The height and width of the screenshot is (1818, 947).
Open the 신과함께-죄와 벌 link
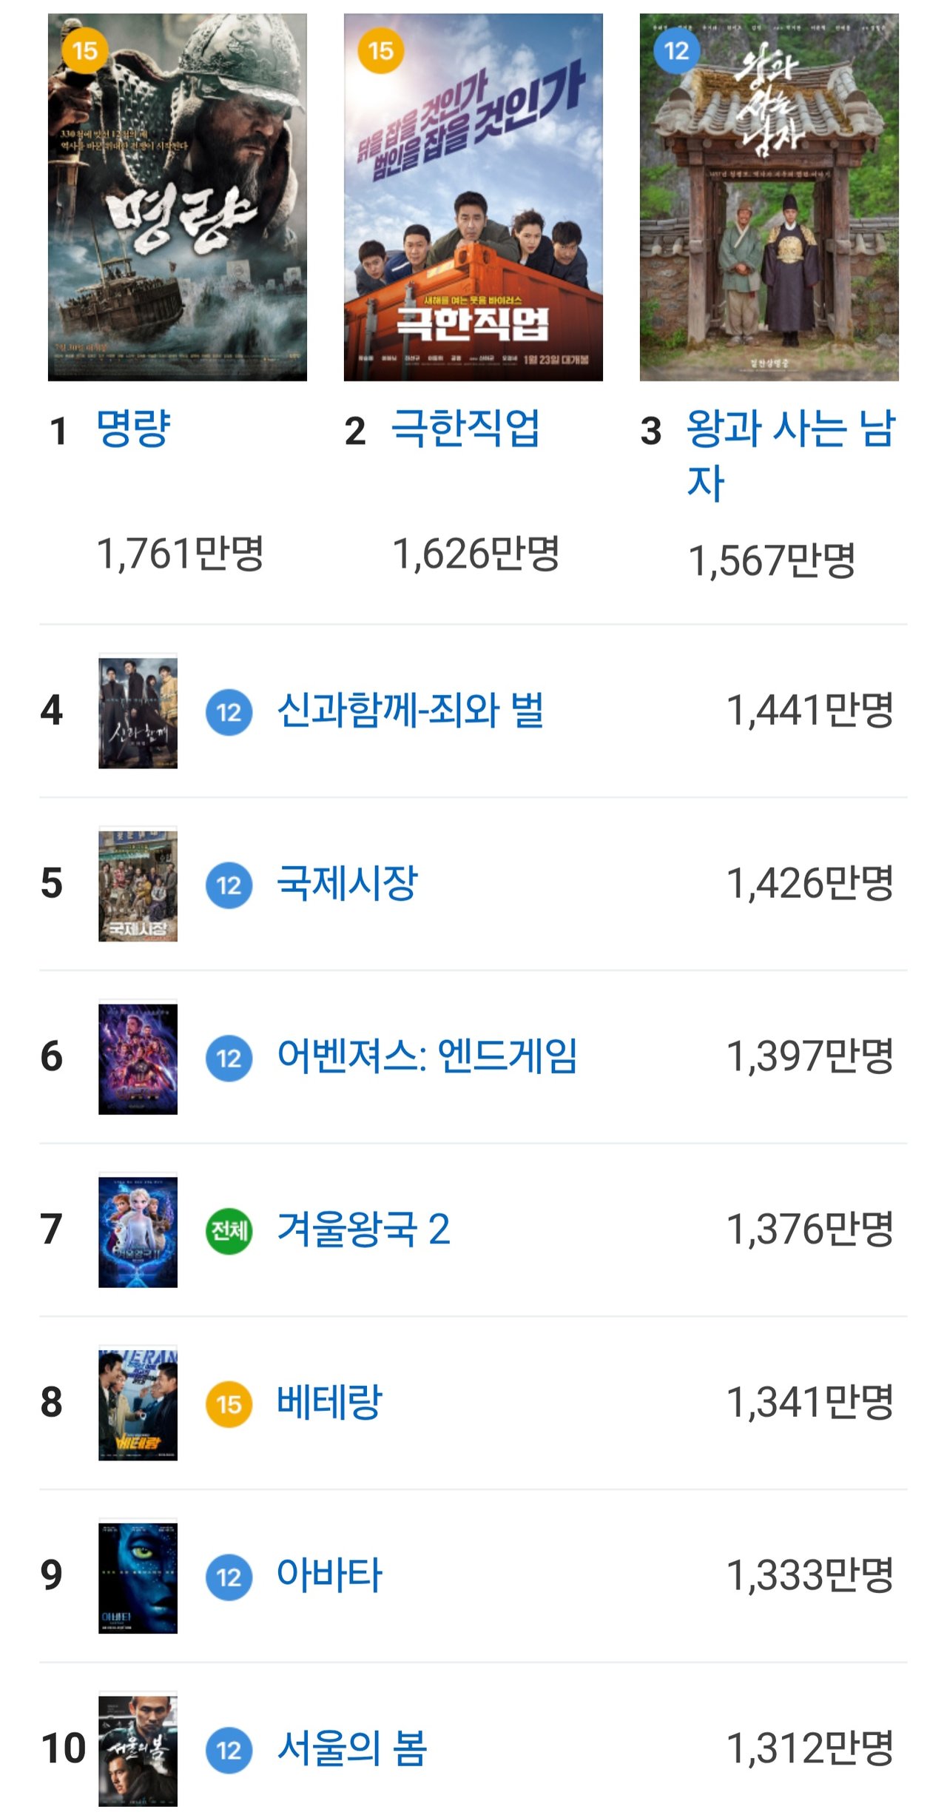click(410, 711)
